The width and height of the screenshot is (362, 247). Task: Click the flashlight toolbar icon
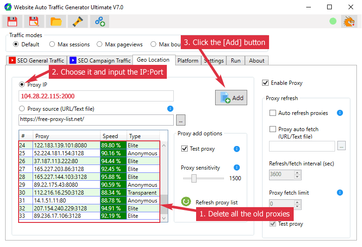coord(78,21)
